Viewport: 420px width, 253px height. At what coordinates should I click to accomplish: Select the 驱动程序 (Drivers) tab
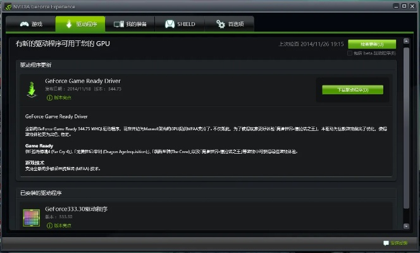pyautogui.click(x=80, y=24)
